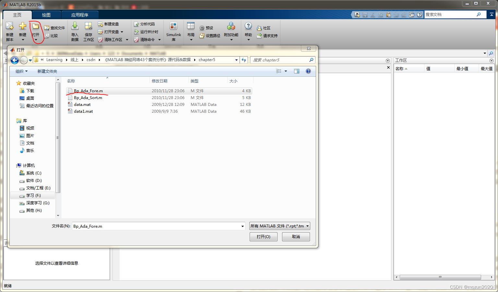Sort by Date Modified (修改日期) column
Viewport: 498px width, 292px height.
(169, 81)
